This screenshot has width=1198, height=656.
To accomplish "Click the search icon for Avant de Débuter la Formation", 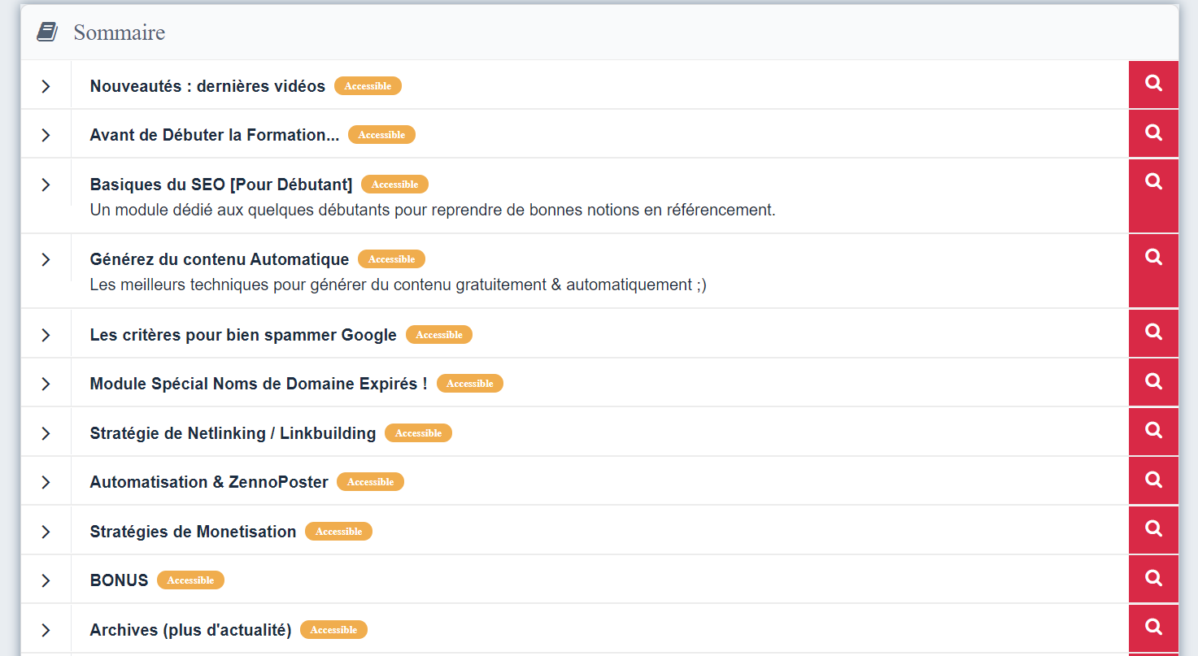I will (x=1153, y=133).
